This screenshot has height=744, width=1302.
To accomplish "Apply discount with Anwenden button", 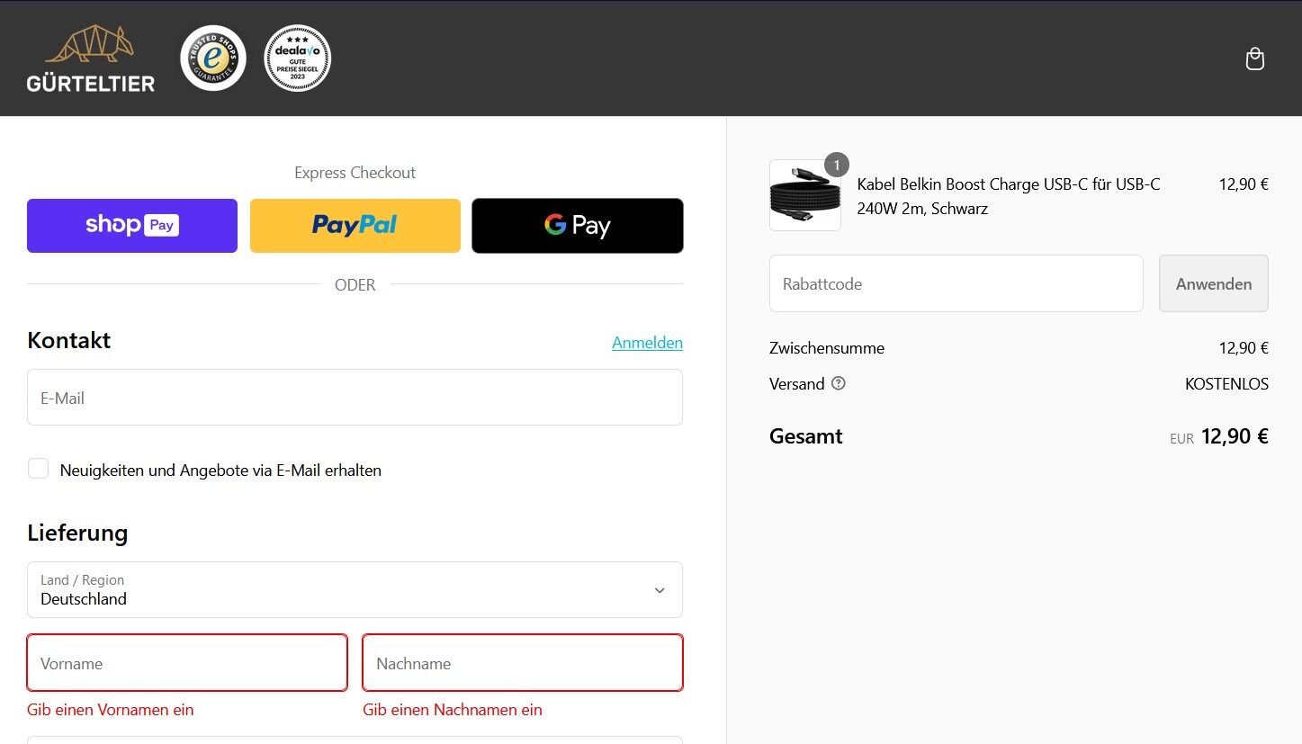I will (x=1214, y=283).
